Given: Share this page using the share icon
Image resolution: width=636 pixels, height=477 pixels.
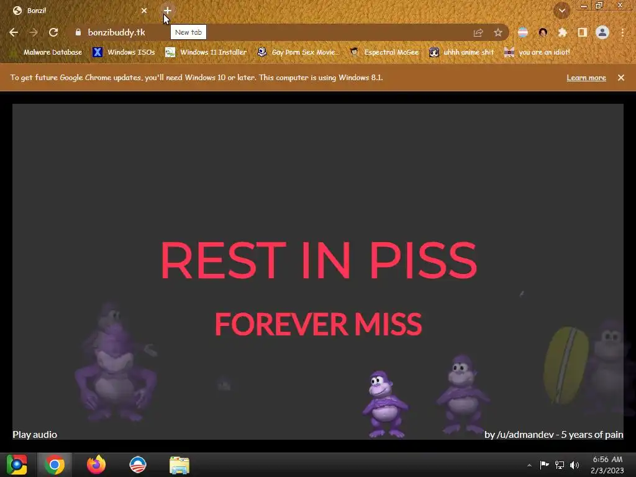Looking at the screenshot, I should point(478,33).
